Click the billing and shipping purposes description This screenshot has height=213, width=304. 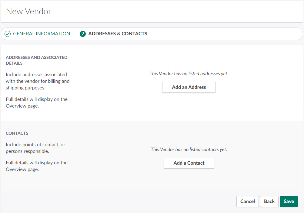click(x=37, y=81)
